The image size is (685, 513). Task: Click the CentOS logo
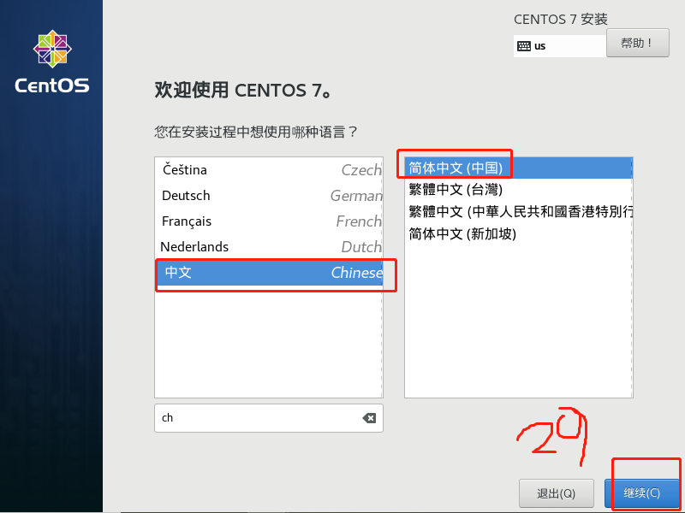tap(52, 49)
